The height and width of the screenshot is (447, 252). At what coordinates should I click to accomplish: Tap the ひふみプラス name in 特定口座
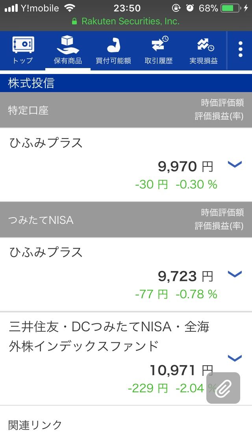(x=46, y=143)
